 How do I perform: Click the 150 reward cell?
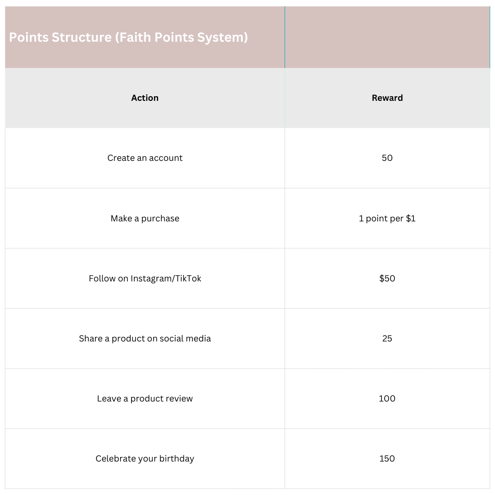click(x=387, y=459)
